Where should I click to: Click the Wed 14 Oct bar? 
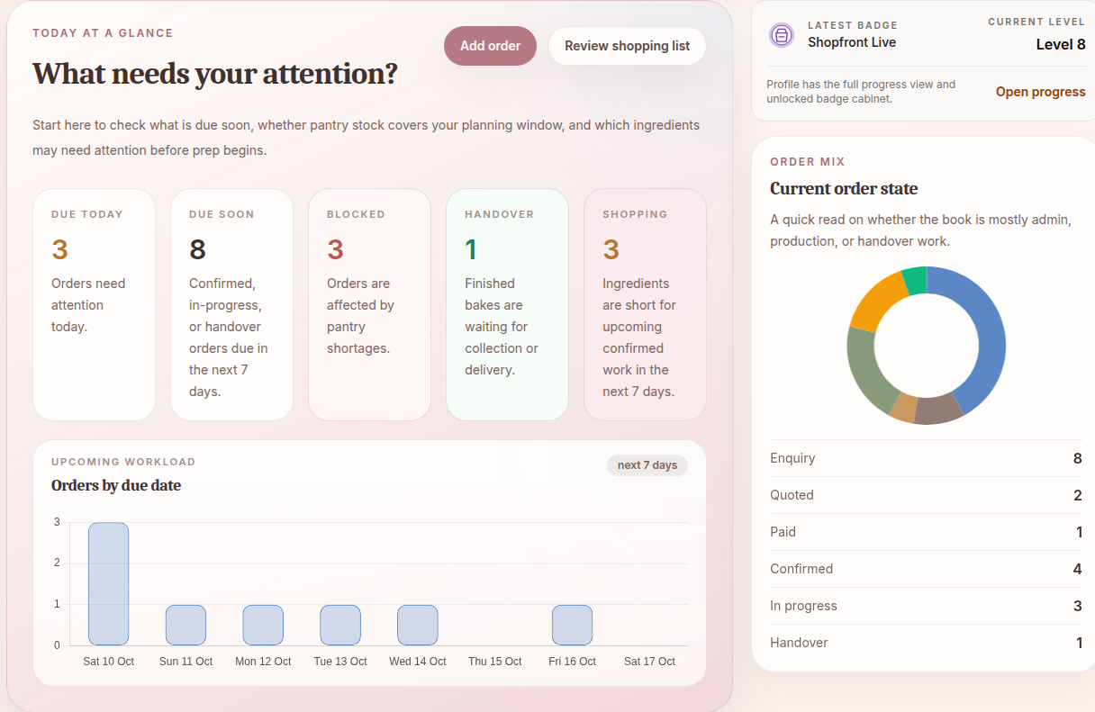click(x=418, y=625)
